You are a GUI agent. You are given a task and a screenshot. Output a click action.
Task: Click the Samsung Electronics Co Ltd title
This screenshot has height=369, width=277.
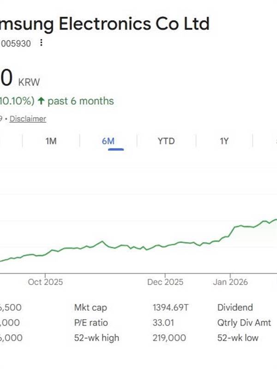105,24
